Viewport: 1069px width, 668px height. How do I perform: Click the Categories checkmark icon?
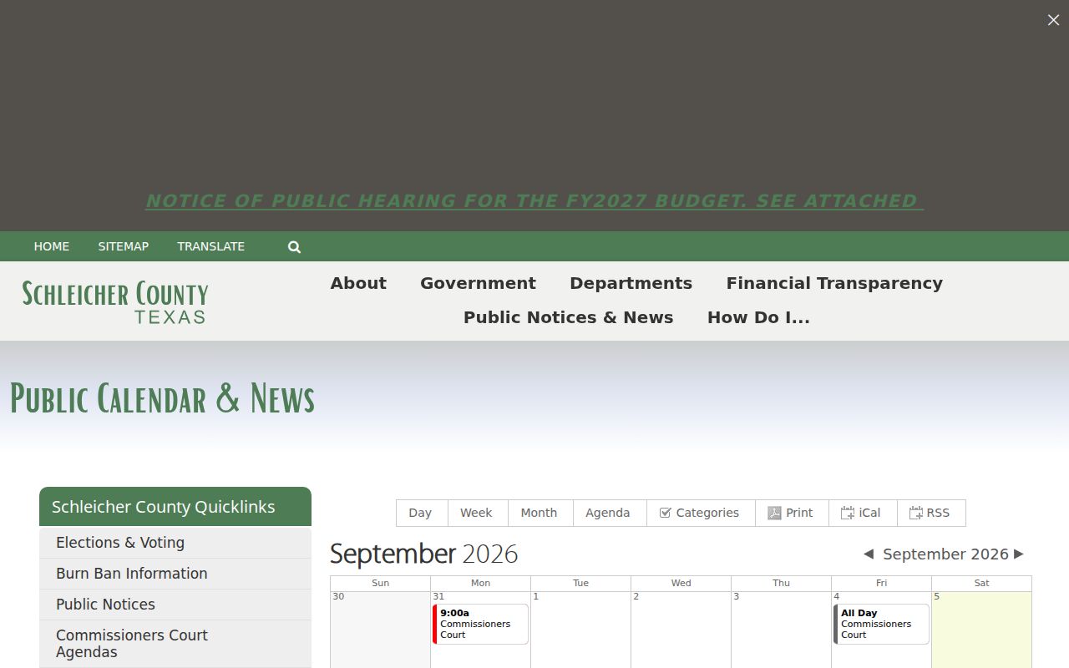pos(665,513)
